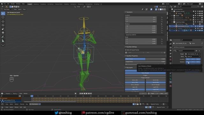
Task: Open Output properties tab icon
Action: (x=171, y=50)
